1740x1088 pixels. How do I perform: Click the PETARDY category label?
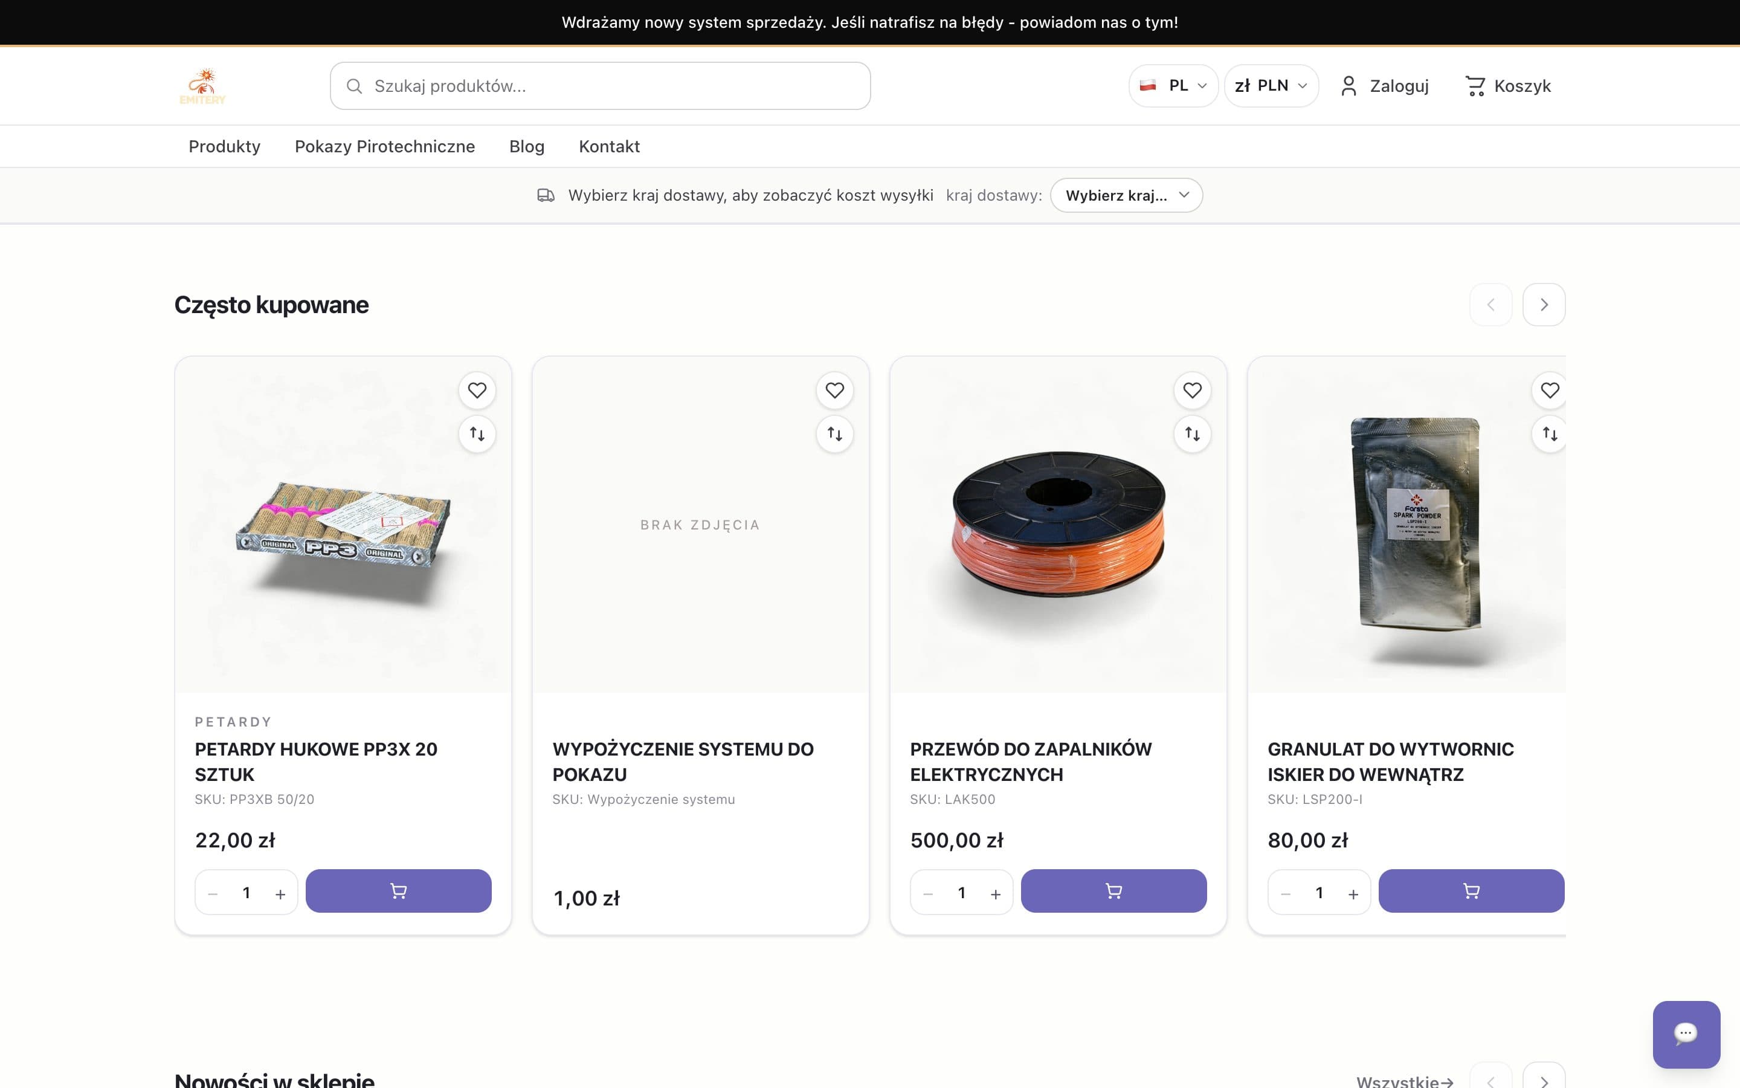coord(234,722)
